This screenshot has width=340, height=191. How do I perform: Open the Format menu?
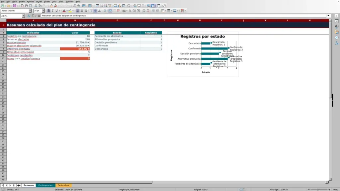pos(30,2)
